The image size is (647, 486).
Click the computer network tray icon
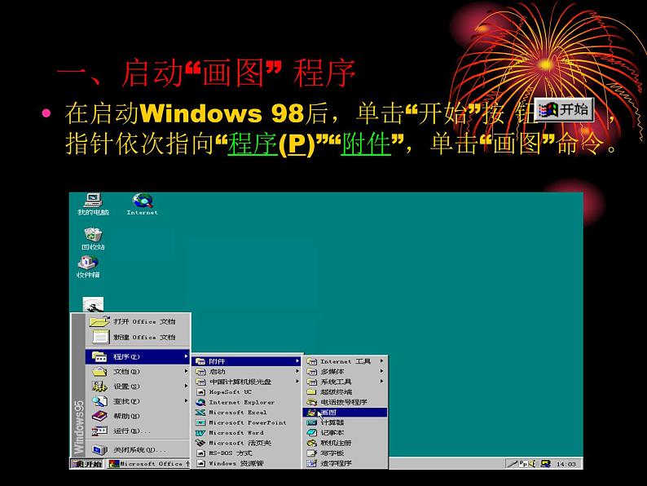(545, 464)
